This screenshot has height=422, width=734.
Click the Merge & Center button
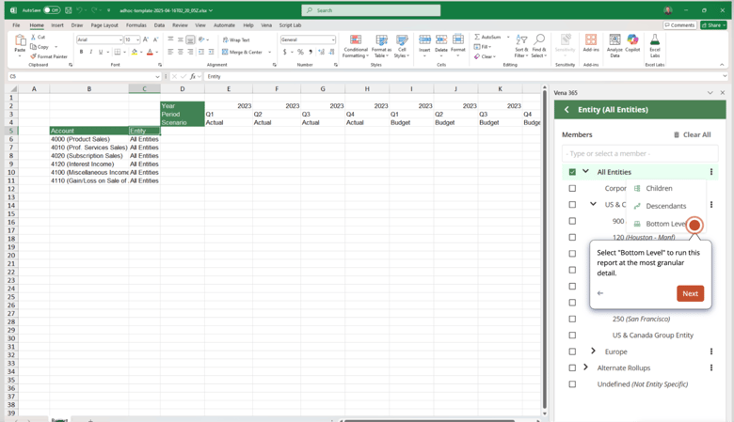[243, 53]
